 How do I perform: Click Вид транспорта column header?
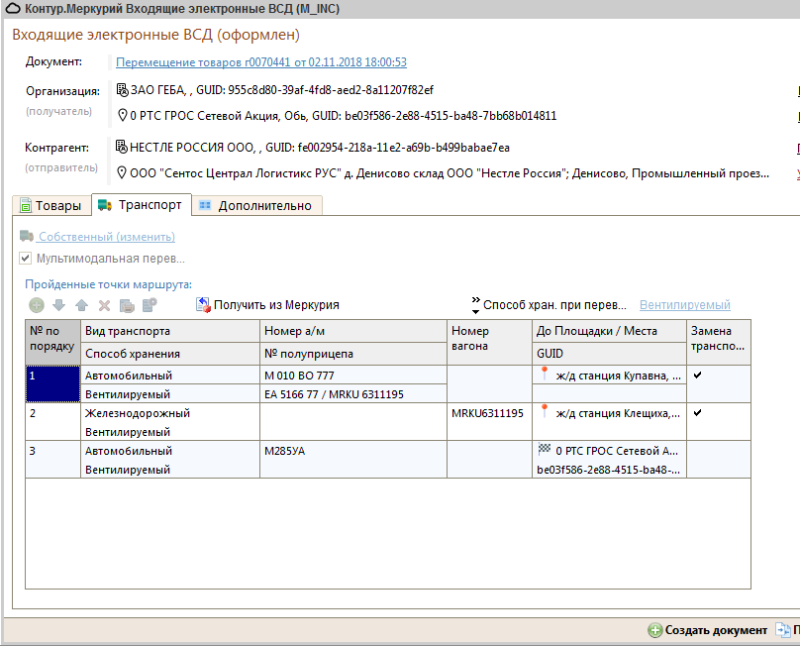point(170,331)
